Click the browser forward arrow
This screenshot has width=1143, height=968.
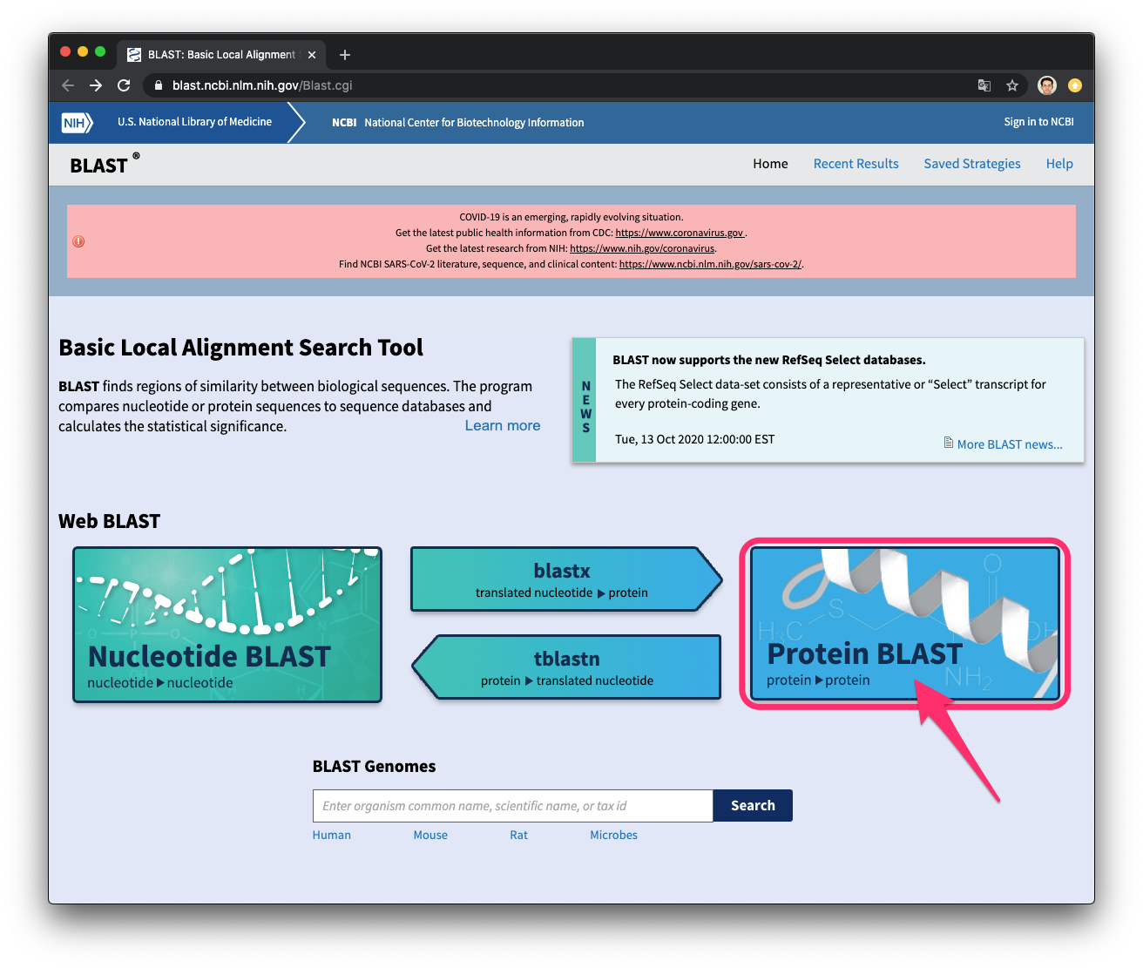(96, 85)
